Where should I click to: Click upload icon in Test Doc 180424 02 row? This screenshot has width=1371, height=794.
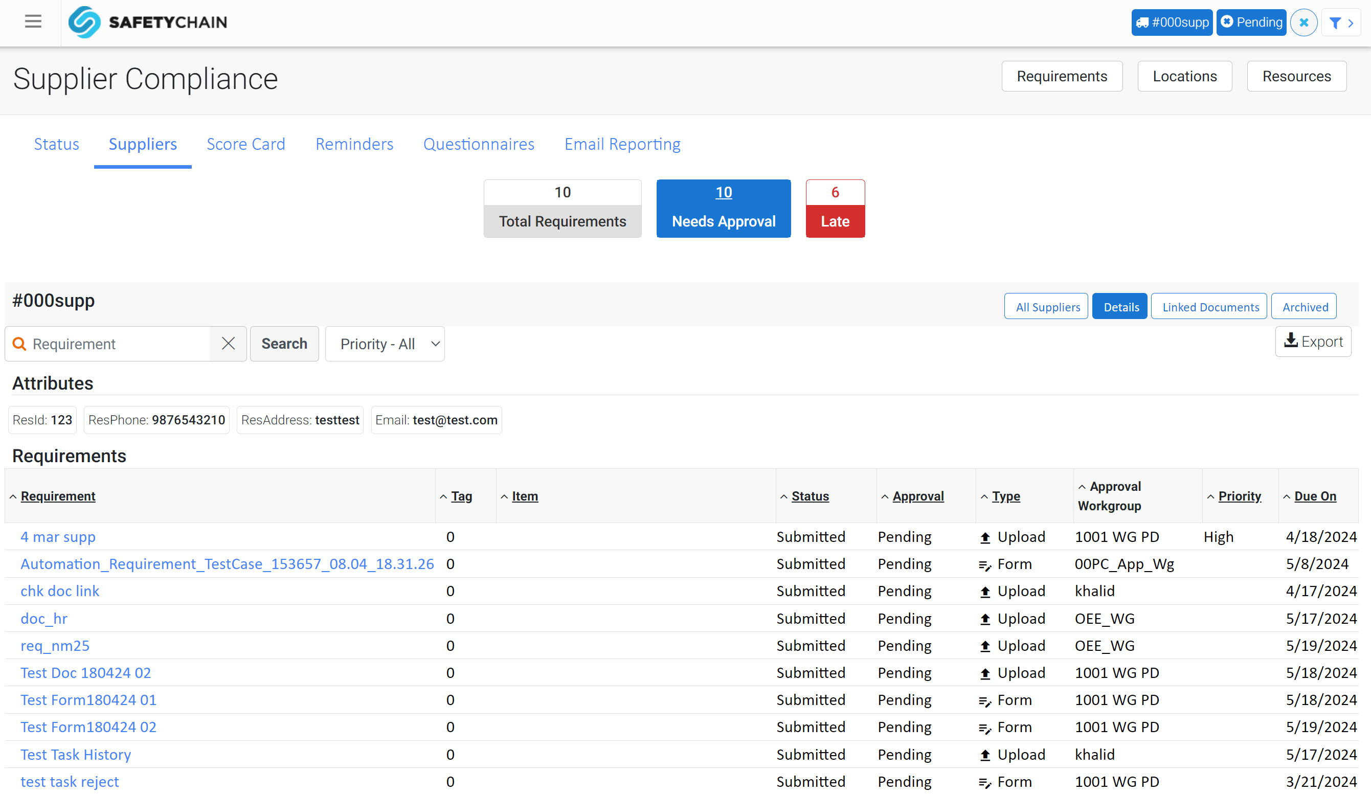click(x=985, y=673)
